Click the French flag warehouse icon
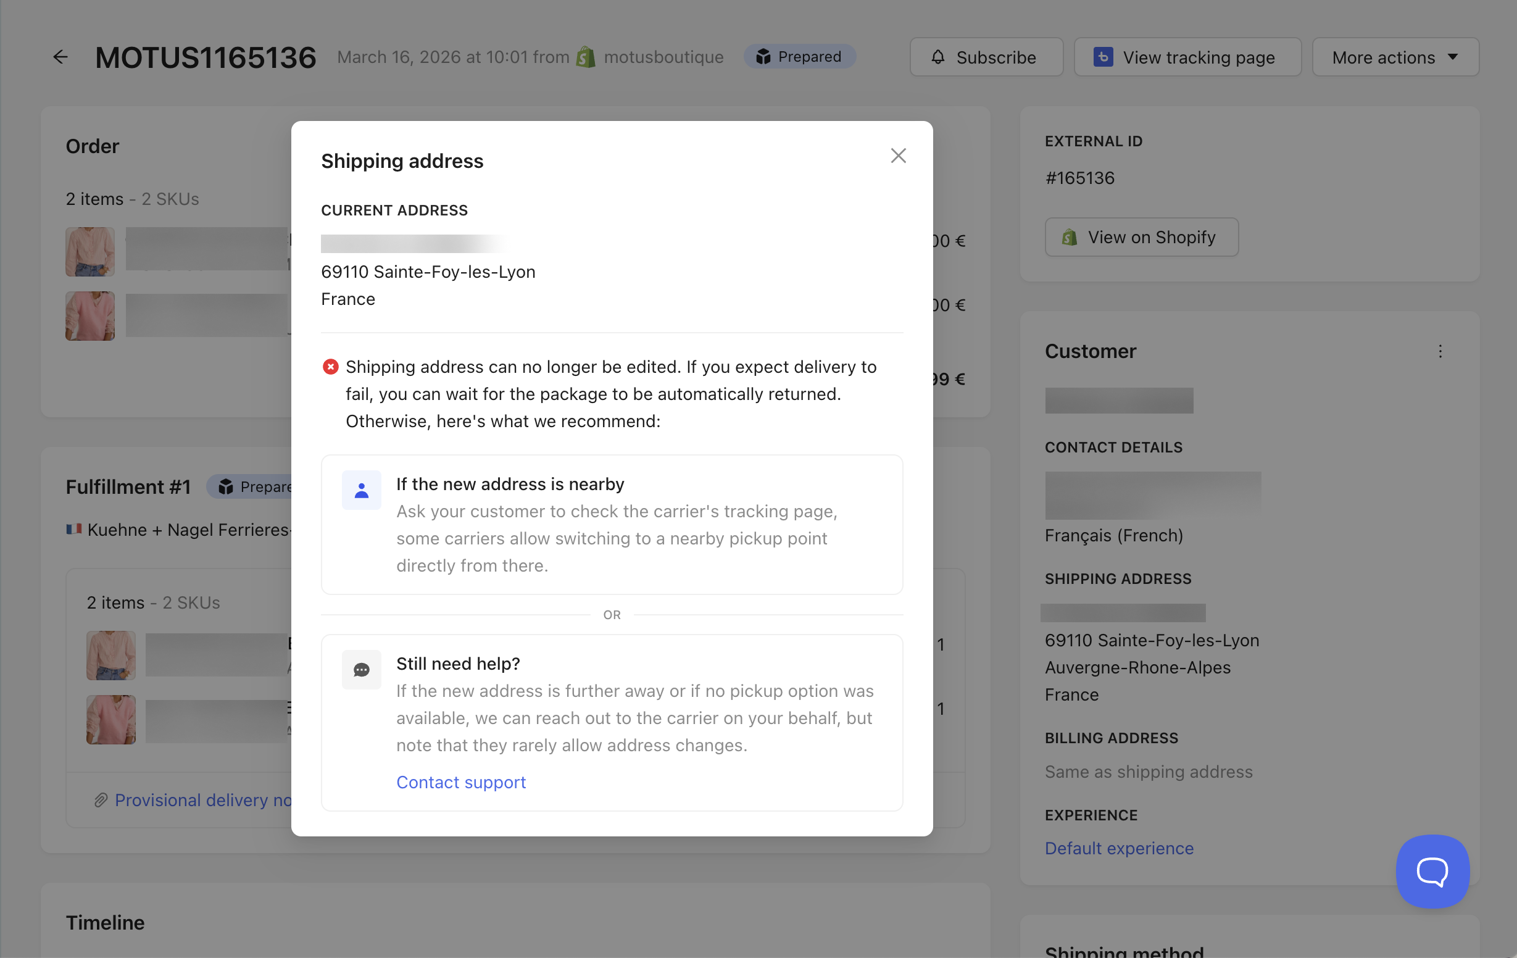 tap(74, 530)
